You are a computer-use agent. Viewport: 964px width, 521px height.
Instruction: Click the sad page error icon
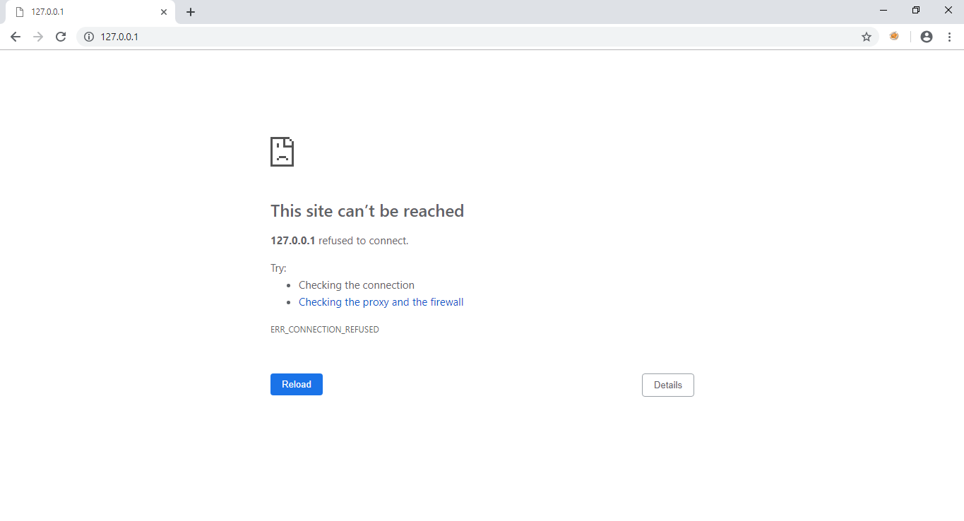tap(282, 152)
